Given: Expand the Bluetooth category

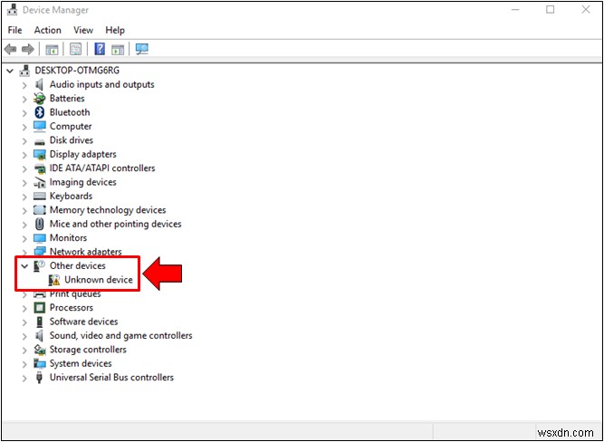Looking at the screenshot, I should (24, 113).
